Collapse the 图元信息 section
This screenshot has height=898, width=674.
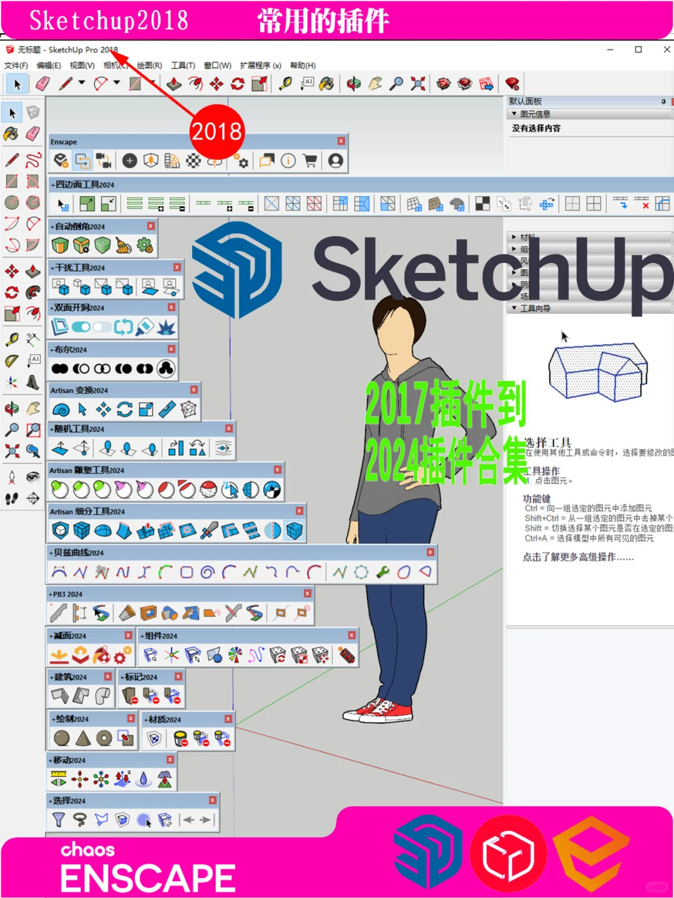514,114
